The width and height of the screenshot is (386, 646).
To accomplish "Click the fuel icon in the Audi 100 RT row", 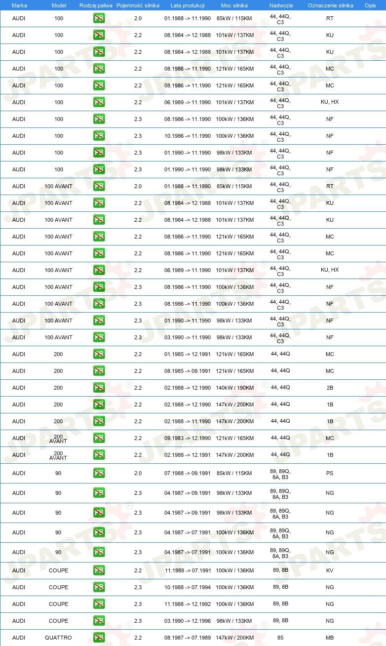I will coord(99,18).
